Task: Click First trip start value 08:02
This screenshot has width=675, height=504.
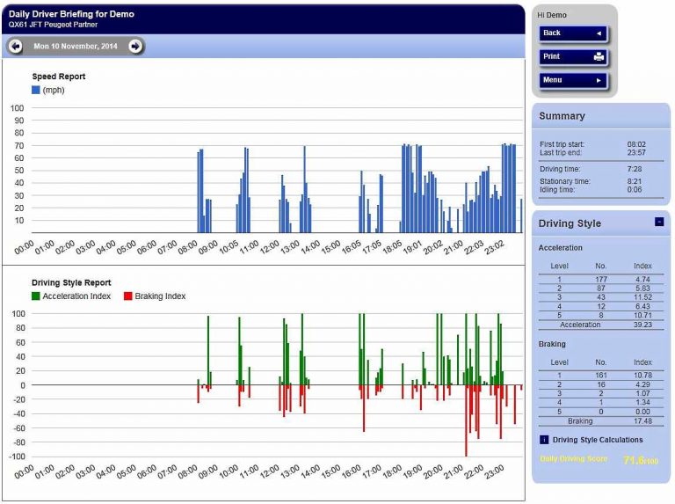Action: pos(636,144)
